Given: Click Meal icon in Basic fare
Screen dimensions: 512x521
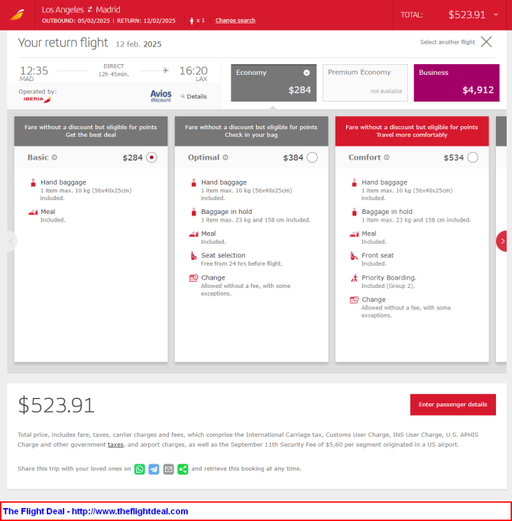Looking at the screenshot, I should (x=33, y=212).
